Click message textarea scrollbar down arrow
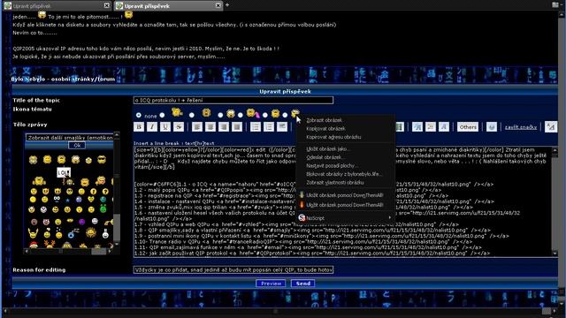This screenshot has height=318, width=566. point(555,254)
